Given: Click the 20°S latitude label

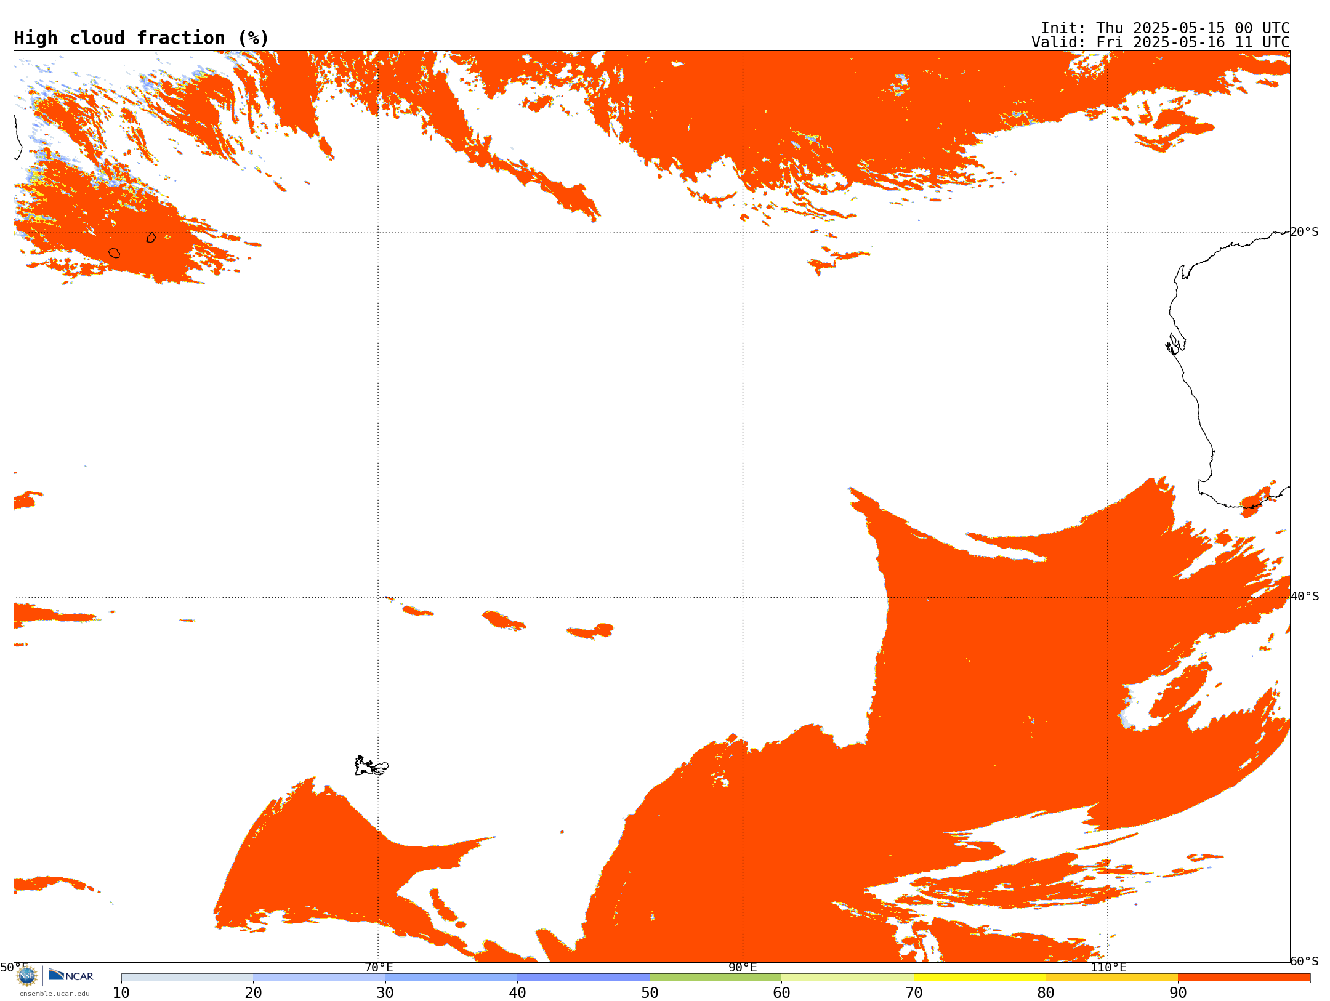Looking at the screenshot, I should pyautogui.click(x=1305, y=232).
